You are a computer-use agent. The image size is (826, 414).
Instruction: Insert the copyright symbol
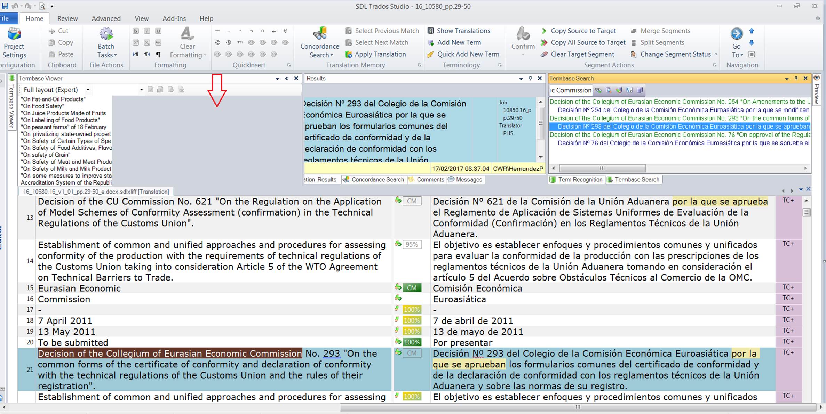click(217, 42)
